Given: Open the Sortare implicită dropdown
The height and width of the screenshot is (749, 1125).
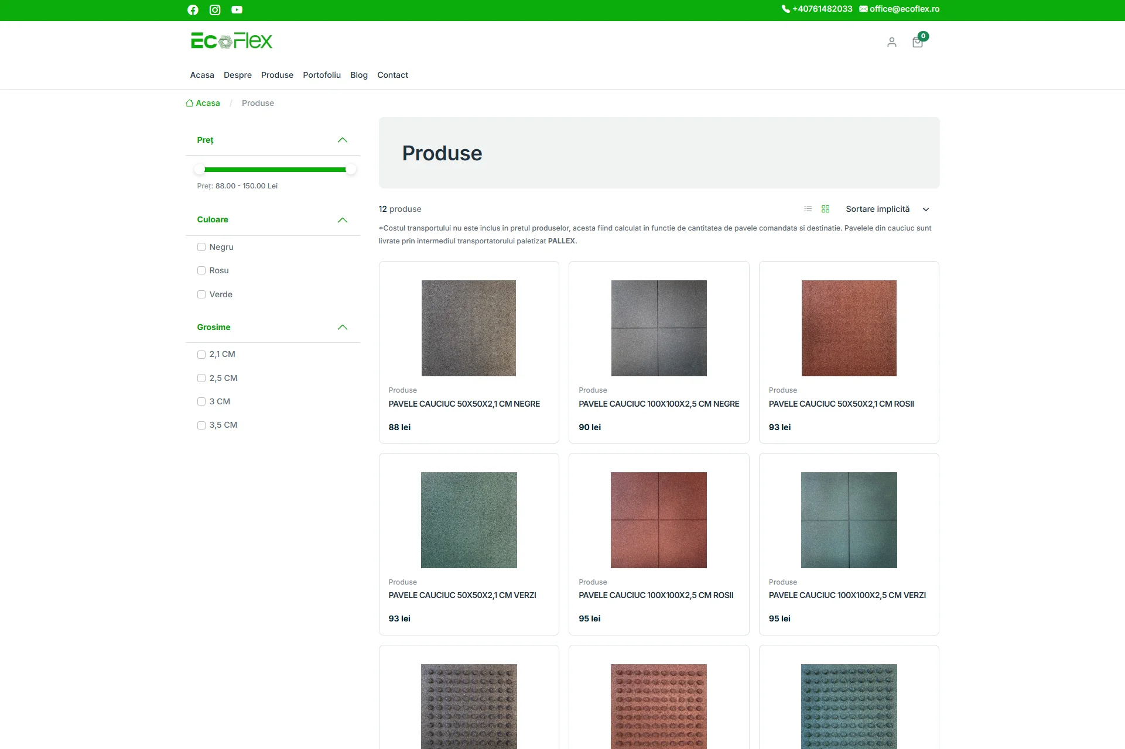Looking at the screenshot, I should pyautogui.click(x=887, y=209).
